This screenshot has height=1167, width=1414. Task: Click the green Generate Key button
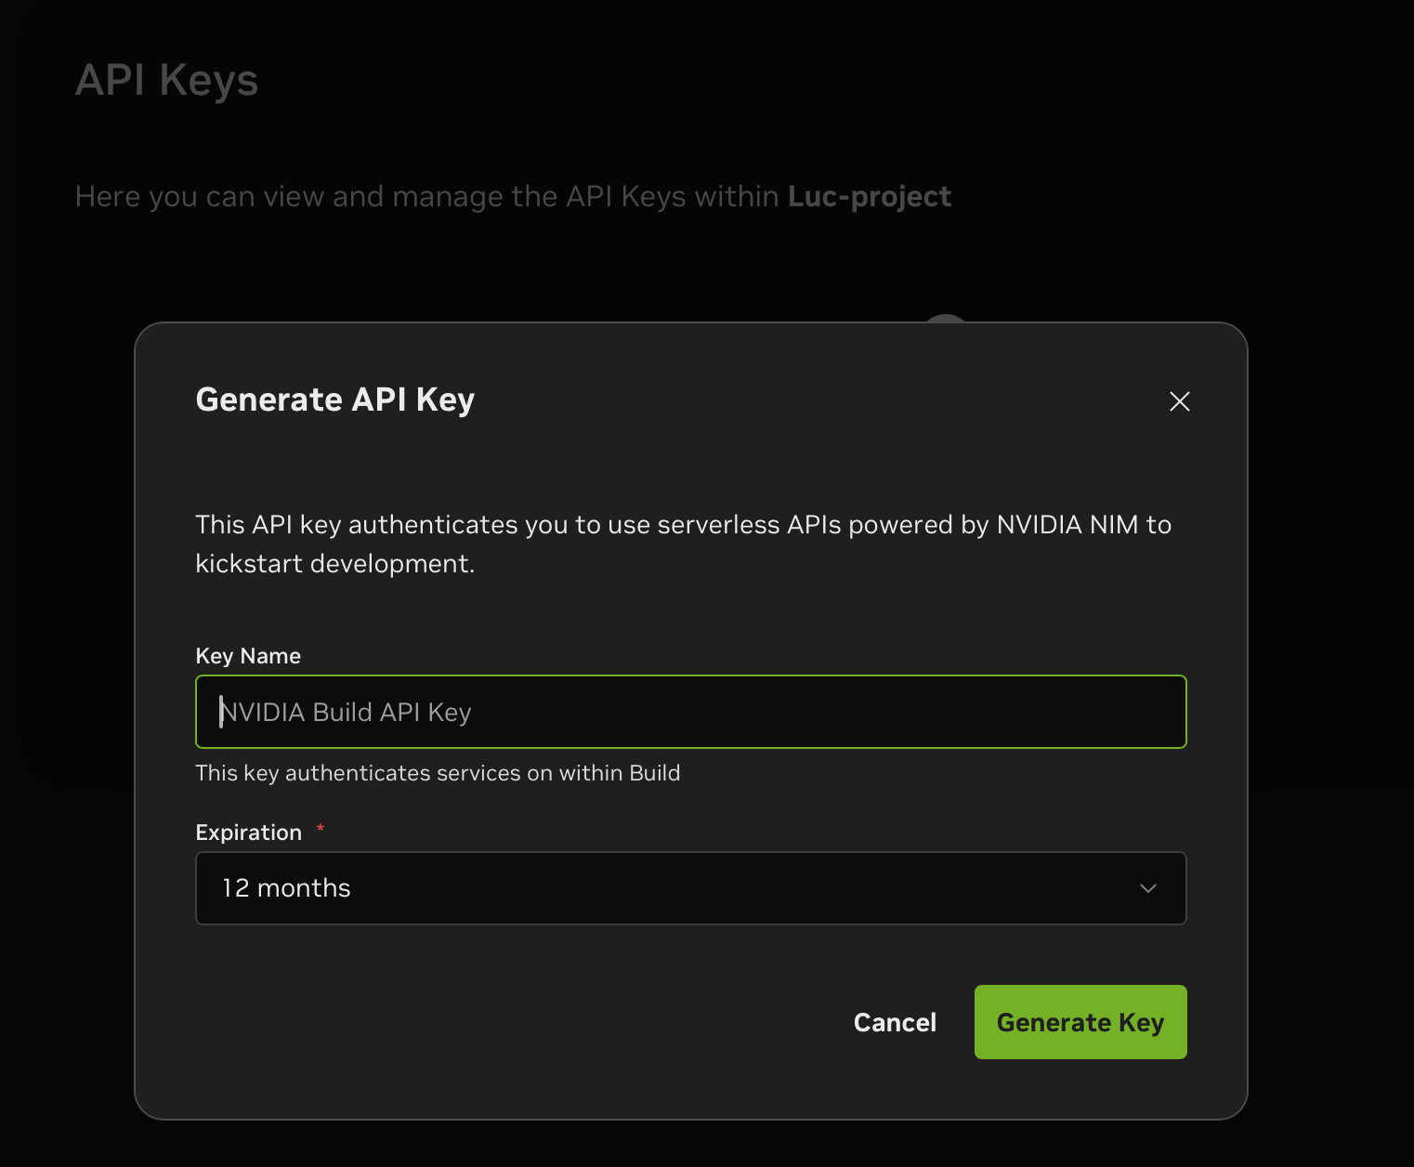pyautogui.click(x=1080, y=1022)
